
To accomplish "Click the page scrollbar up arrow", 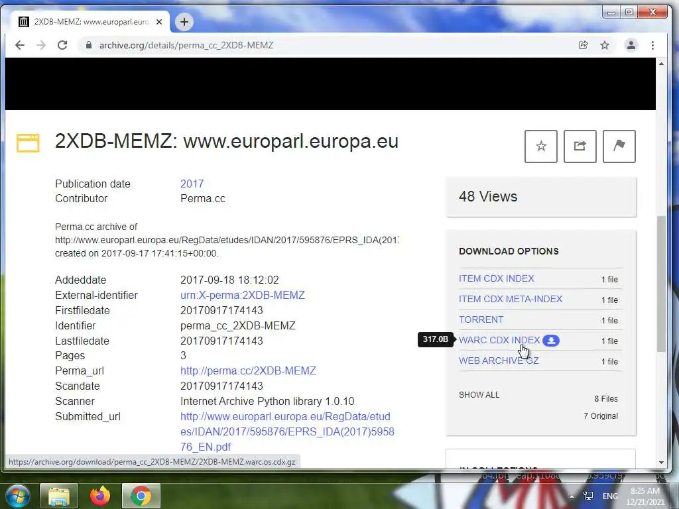I will pos(661,64).
